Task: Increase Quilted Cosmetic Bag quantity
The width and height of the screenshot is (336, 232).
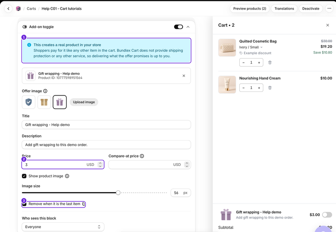Action: pos(259,63)
